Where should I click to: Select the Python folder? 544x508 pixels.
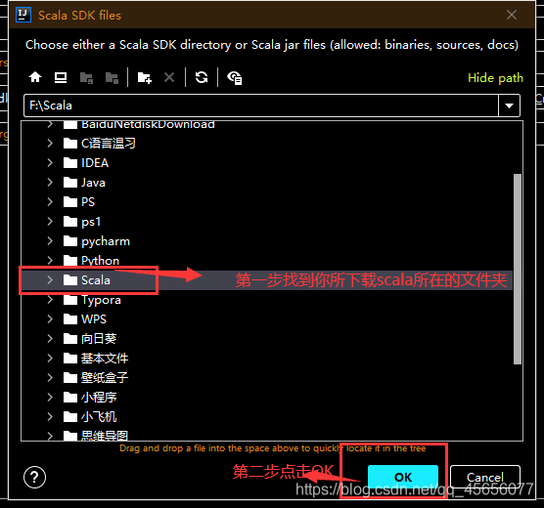click(91, 260)
